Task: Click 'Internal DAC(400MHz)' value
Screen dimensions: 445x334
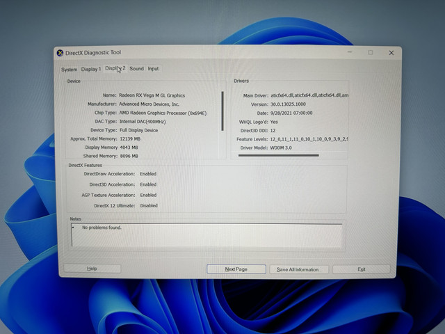Action: 143,122
